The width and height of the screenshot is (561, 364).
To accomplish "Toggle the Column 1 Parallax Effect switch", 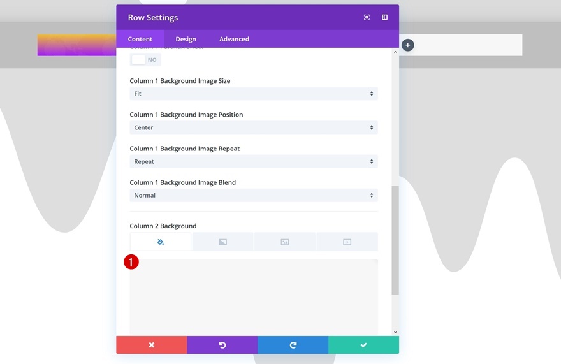I will point(145,60).
